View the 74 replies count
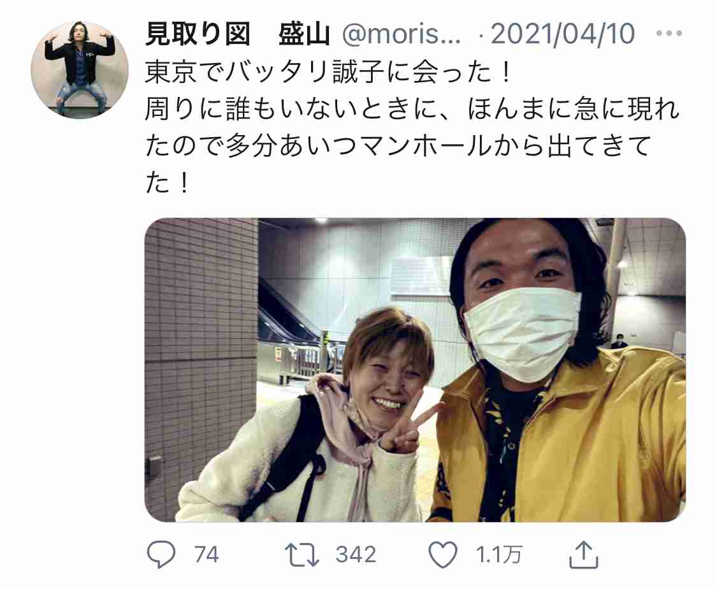Screen dimensions: 717x589 click(206, 555)
